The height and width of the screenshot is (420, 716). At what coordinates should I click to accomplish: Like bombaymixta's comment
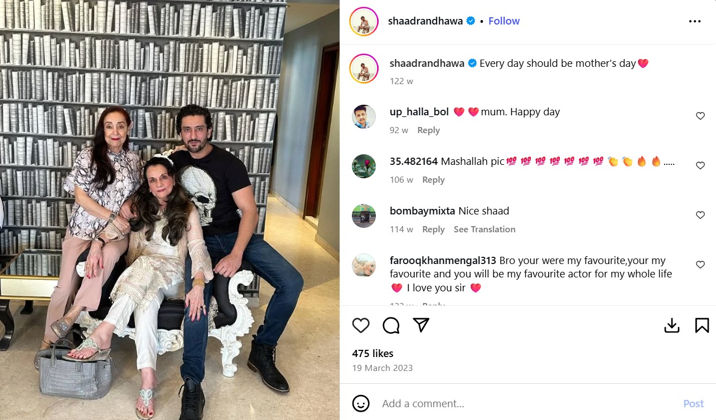pyautogui.click(x=700, y=215)
